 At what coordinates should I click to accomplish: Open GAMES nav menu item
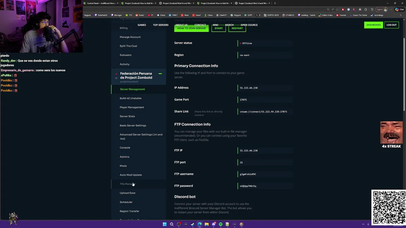142,25
